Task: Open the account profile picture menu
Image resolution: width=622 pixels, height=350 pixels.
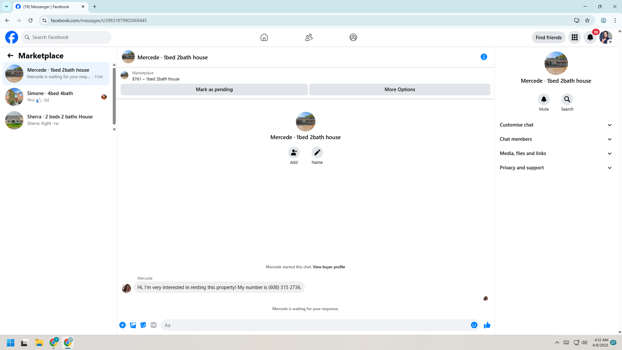Action: point(605,37)
